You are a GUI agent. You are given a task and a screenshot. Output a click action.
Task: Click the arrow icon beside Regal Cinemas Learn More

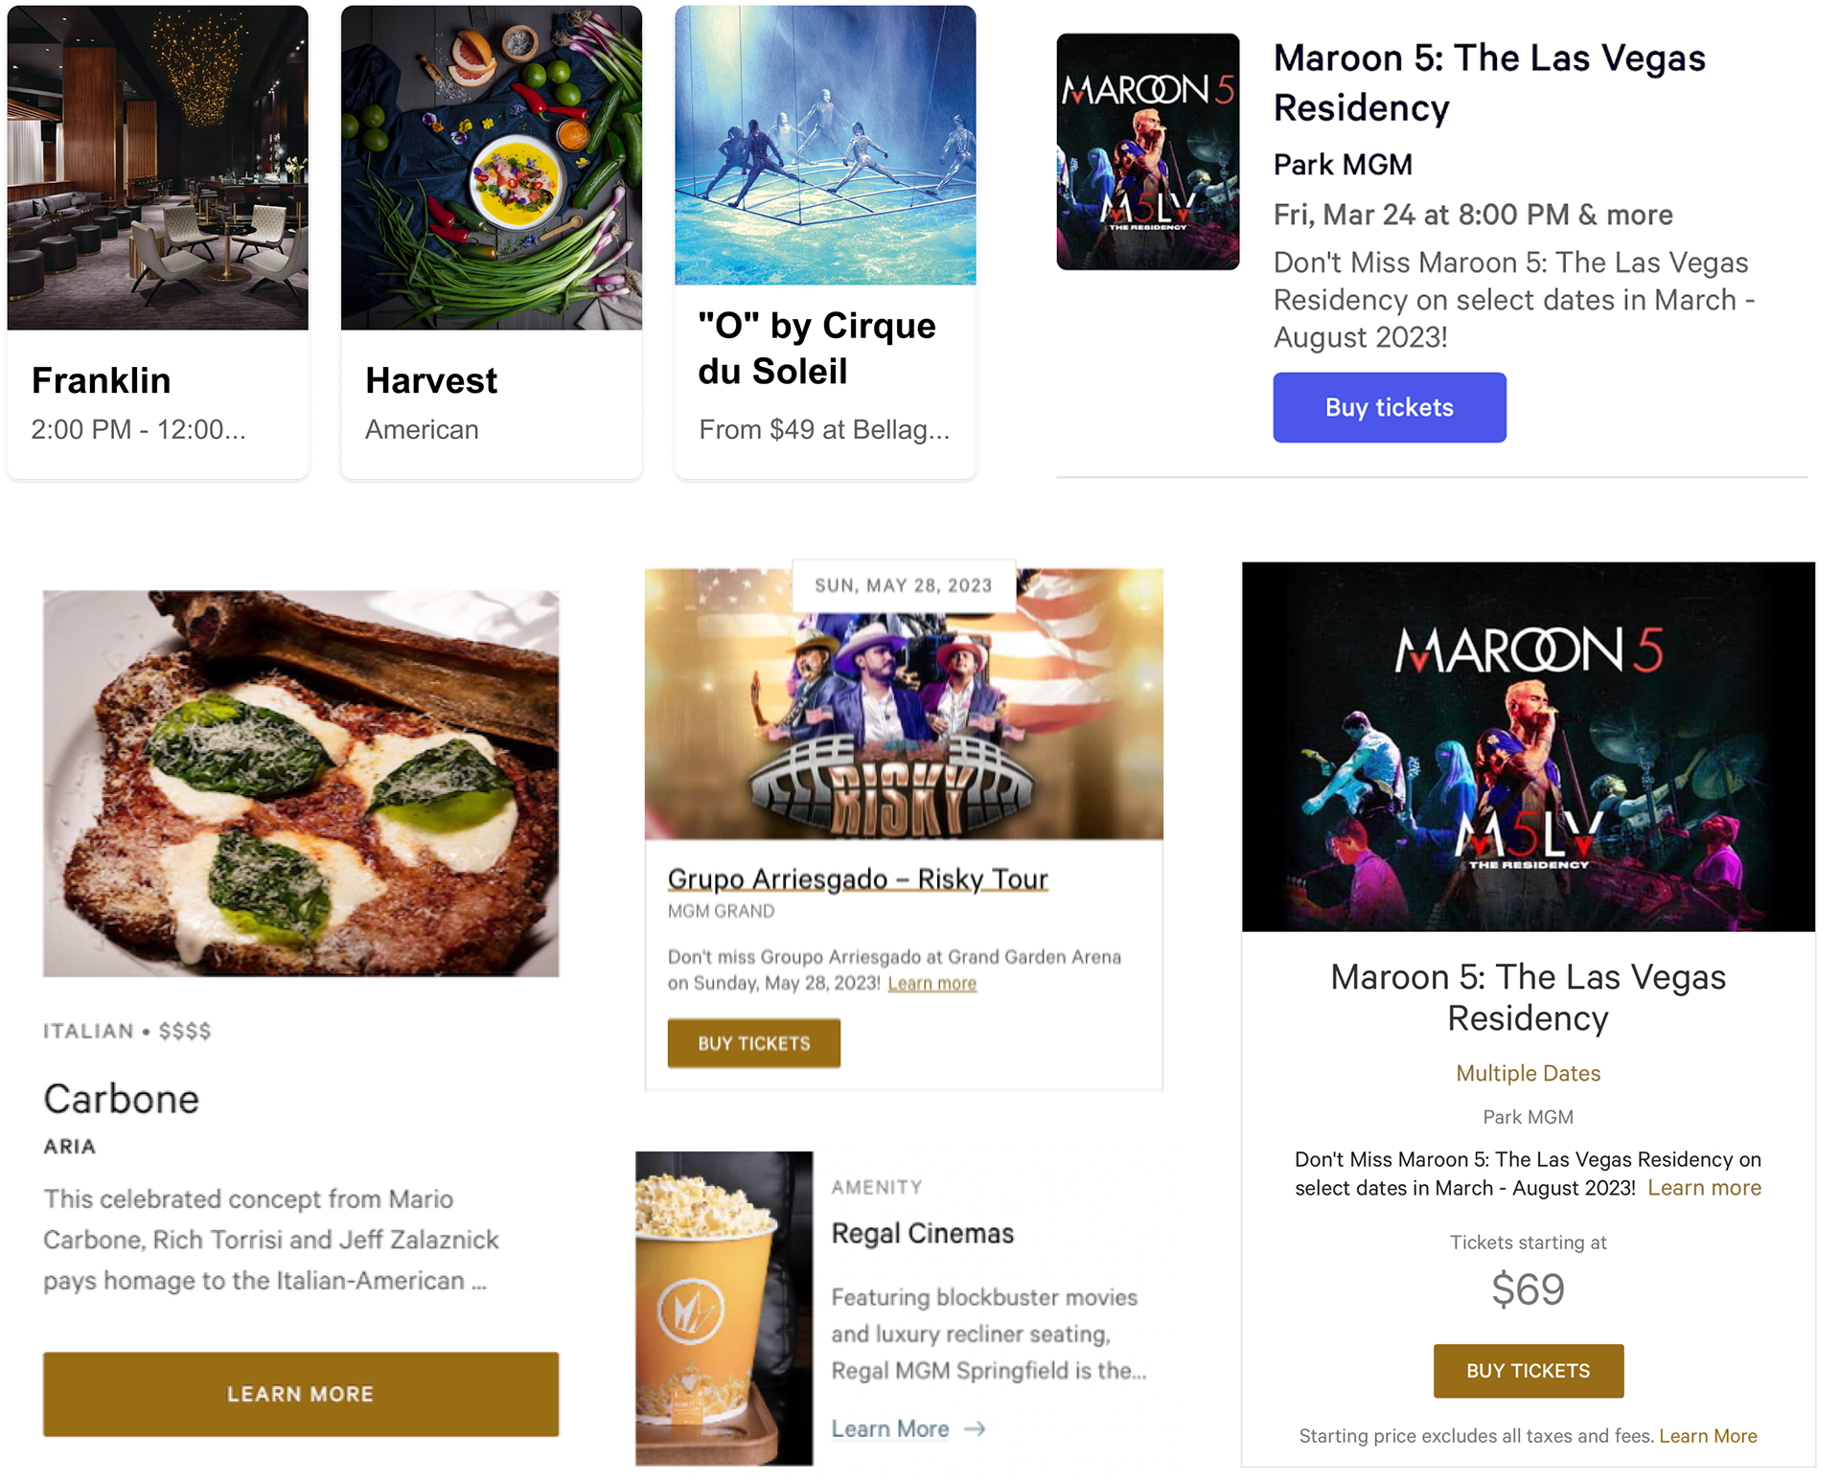point(975,1428)
